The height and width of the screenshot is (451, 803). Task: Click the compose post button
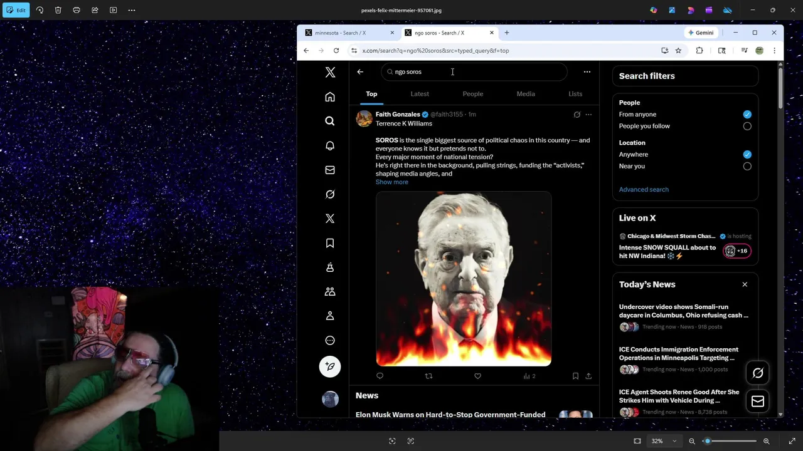[330, 366]
